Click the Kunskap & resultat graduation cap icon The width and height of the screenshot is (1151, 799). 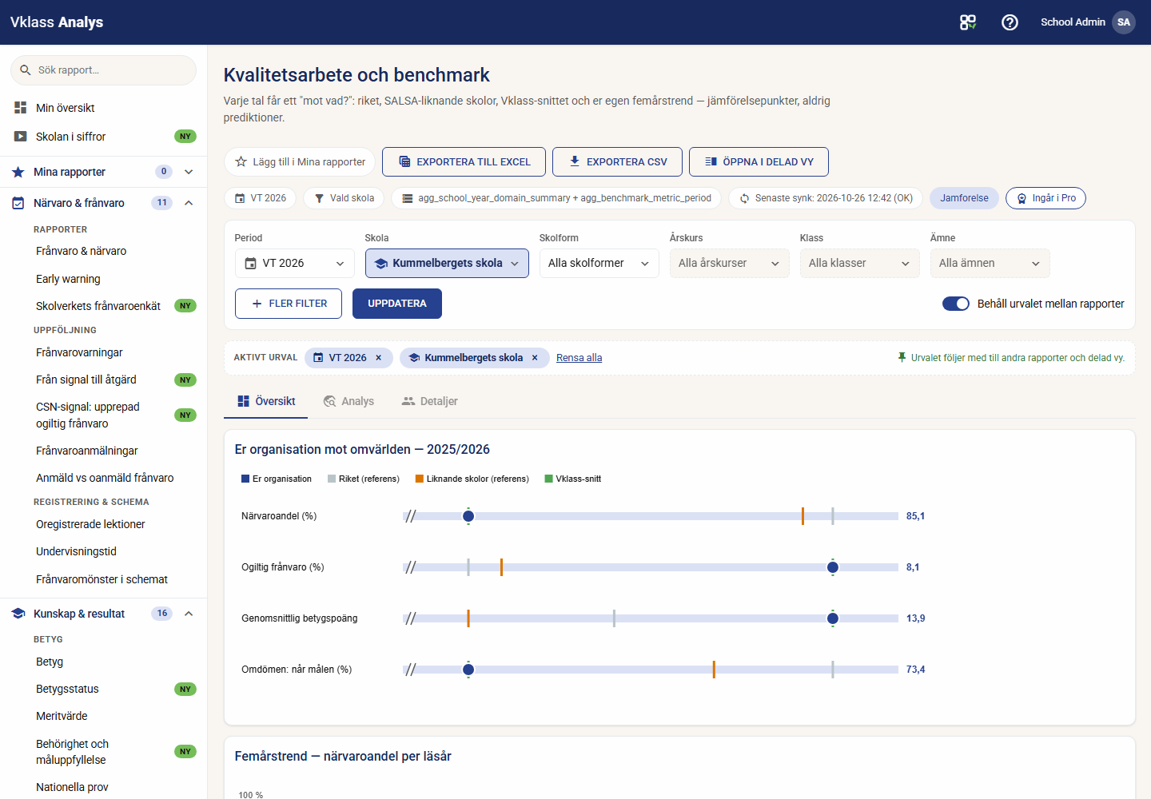click(x=18, y=614)
